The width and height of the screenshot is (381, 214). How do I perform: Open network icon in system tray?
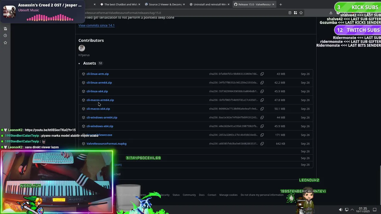[346, 210]
